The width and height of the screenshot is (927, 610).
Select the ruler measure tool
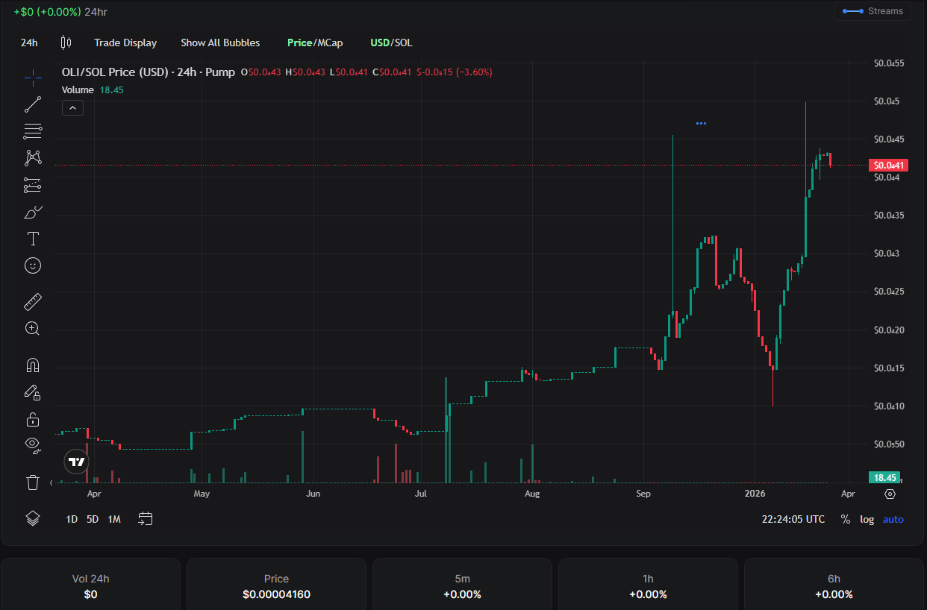click(33, 302)
